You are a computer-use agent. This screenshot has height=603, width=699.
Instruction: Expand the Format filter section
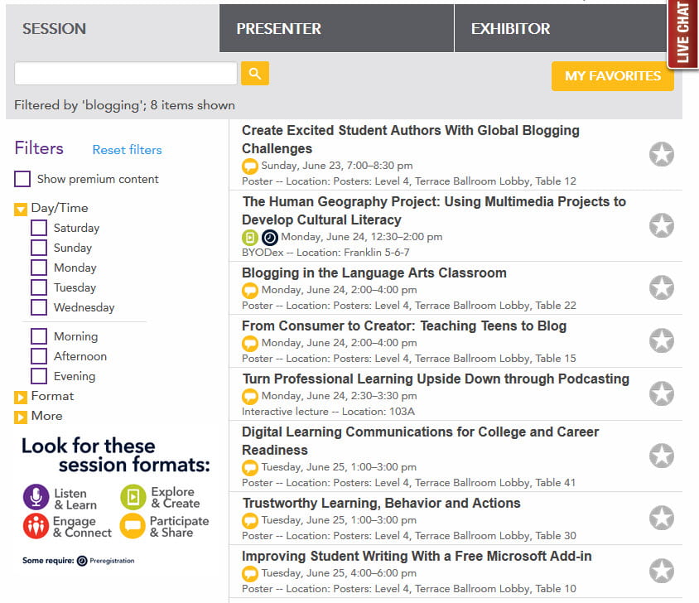tap(21, 397)
